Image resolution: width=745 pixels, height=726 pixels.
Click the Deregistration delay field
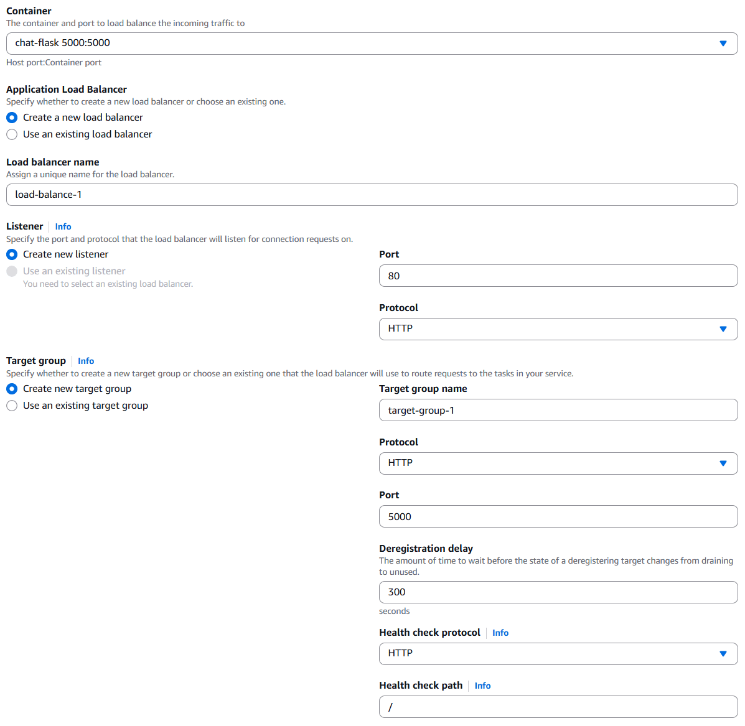pos(558,592)
